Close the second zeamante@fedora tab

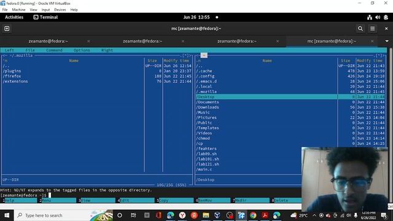[183, 41]
